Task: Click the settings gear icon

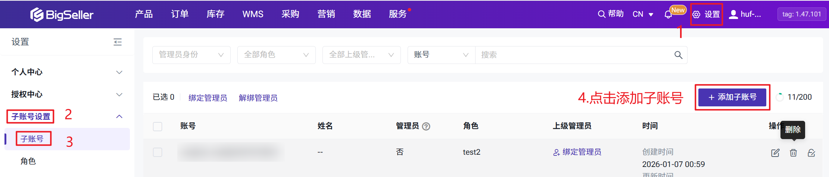Action: click(x=696, y=15)
